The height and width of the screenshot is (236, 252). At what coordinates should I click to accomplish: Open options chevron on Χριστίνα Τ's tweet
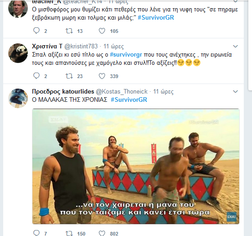[x=235, y=47]
